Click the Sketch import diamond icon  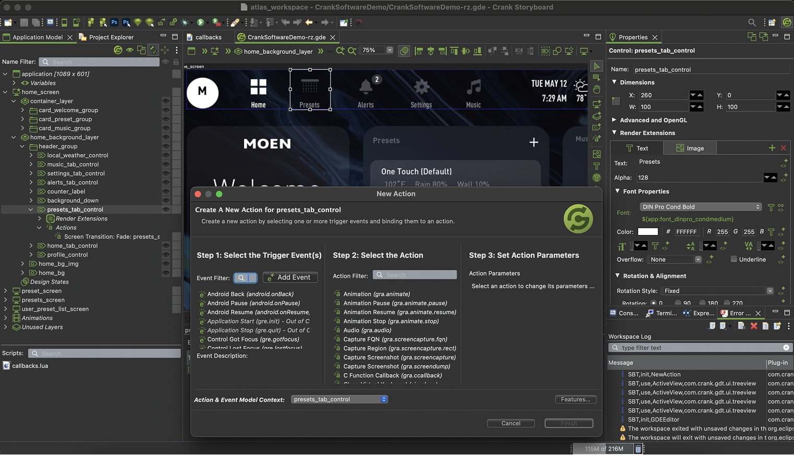138,22
